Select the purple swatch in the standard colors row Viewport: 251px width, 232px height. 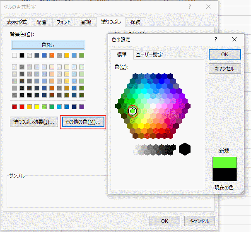click(82, 107)
